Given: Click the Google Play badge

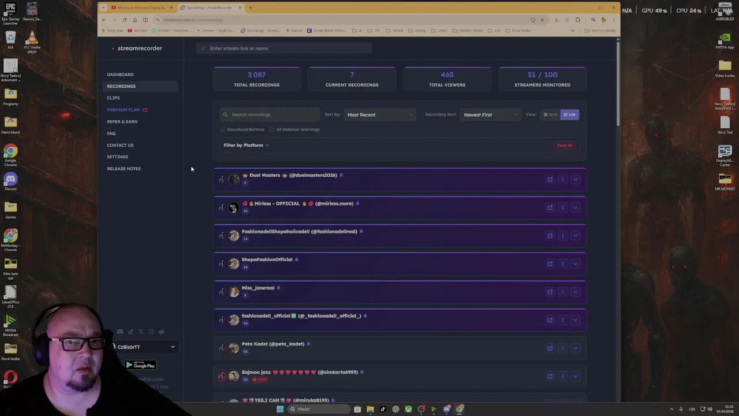Looking at the screenshot, I should pos(140,365).
